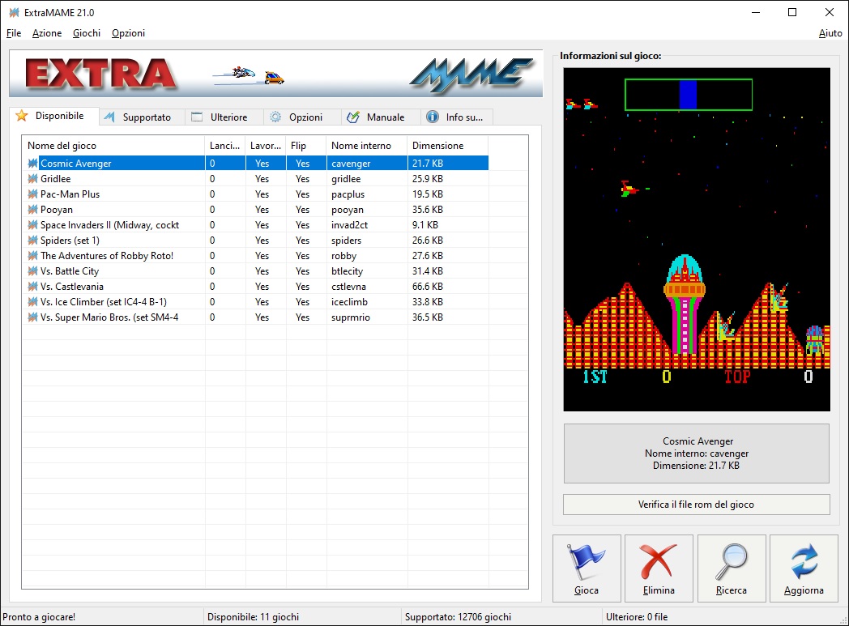The height and width of the screenshot is (626, 849).
Task: Click size cell '9.1 KB'
Action: [425, 224]
